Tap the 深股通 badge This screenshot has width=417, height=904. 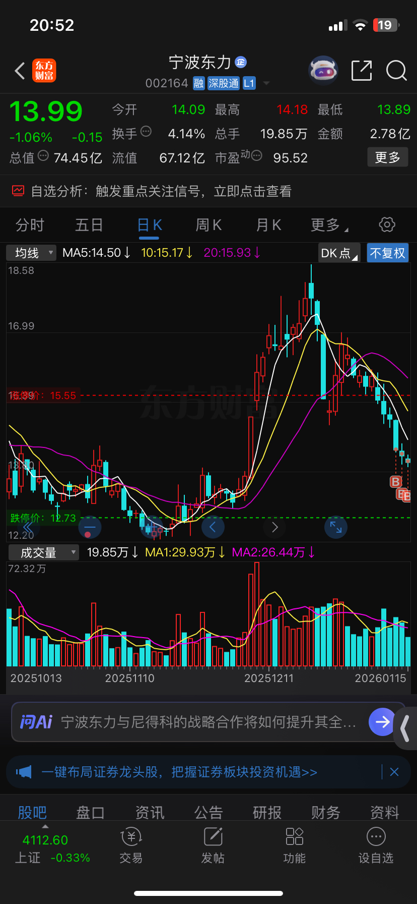pos(224,83)
